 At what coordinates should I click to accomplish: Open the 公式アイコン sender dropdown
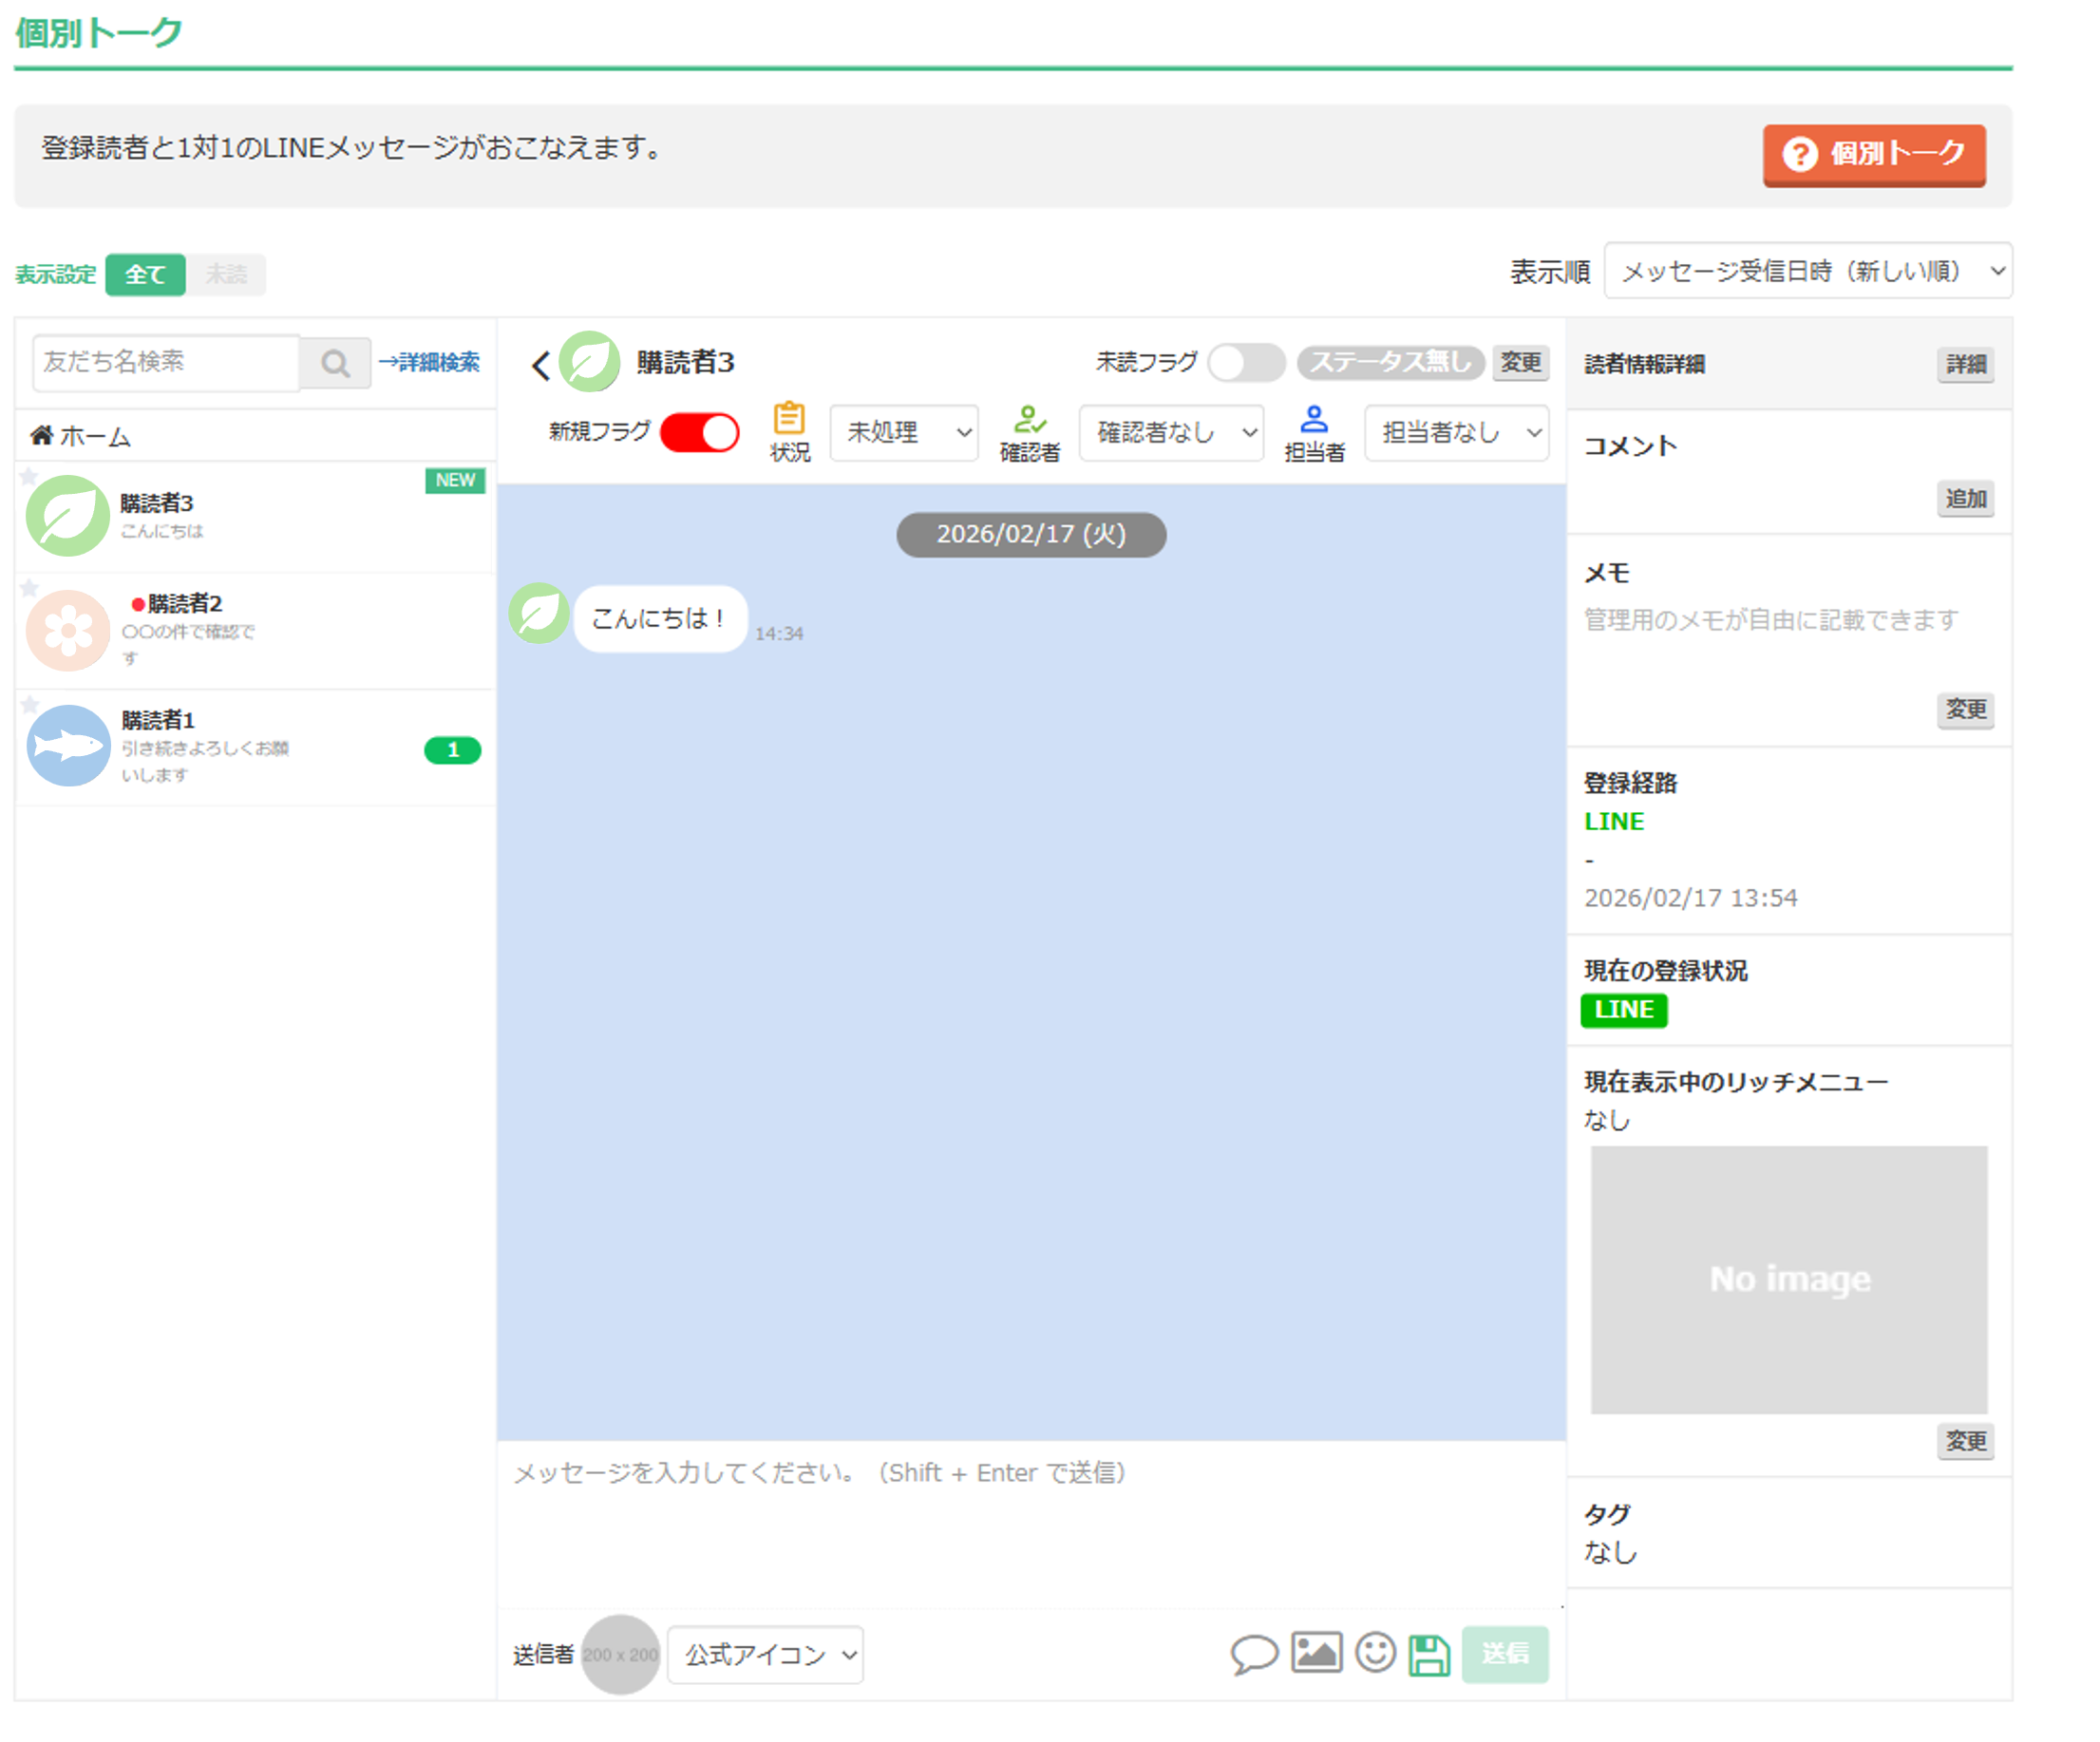765,1654
